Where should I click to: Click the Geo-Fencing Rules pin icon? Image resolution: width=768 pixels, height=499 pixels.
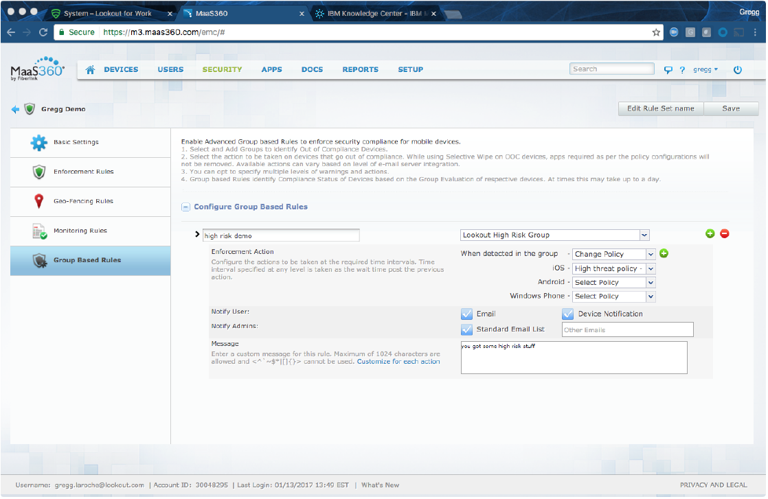pyautogui.click(x=38, y=201)
